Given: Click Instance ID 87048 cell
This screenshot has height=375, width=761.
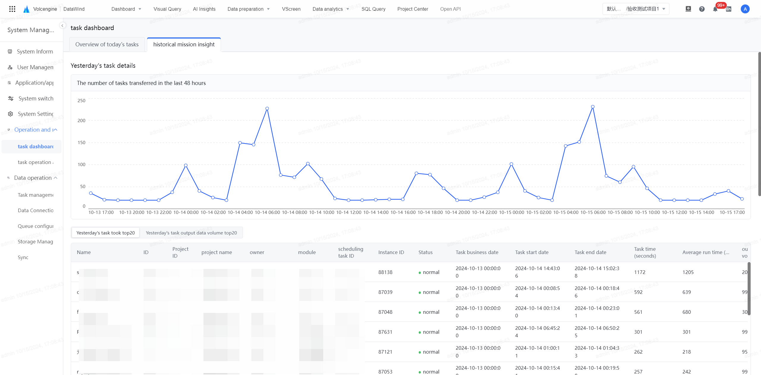Looking at the screenshot, I should [385, 312].
